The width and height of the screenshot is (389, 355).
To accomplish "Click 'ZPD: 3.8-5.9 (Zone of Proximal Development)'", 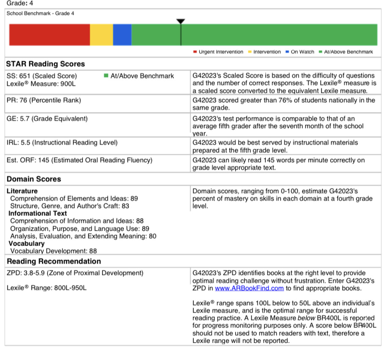I will tap(75, 273).
